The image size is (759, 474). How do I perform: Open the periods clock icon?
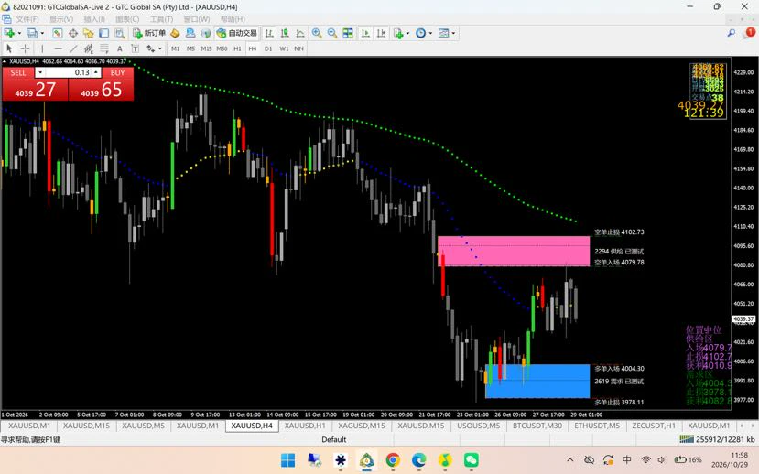click(420, 33)
